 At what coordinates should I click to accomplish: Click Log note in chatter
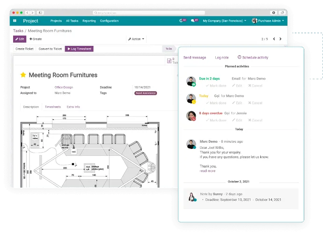pyautogui.click(x=222, y=58)
